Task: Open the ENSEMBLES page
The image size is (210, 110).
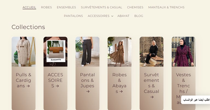Action: 66,7
